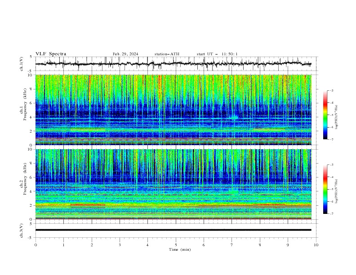Click the 'ch.3(V)' axis label
Viewport: 356px width, 275px height.
pyautogui.click(x=22, y=231)
